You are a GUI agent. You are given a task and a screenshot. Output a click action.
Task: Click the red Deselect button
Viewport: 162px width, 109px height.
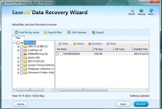(95, 44)
